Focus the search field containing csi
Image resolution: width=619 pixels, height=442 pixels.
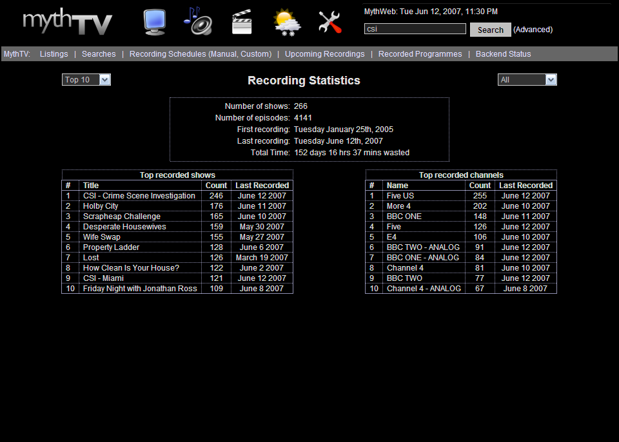415,29
